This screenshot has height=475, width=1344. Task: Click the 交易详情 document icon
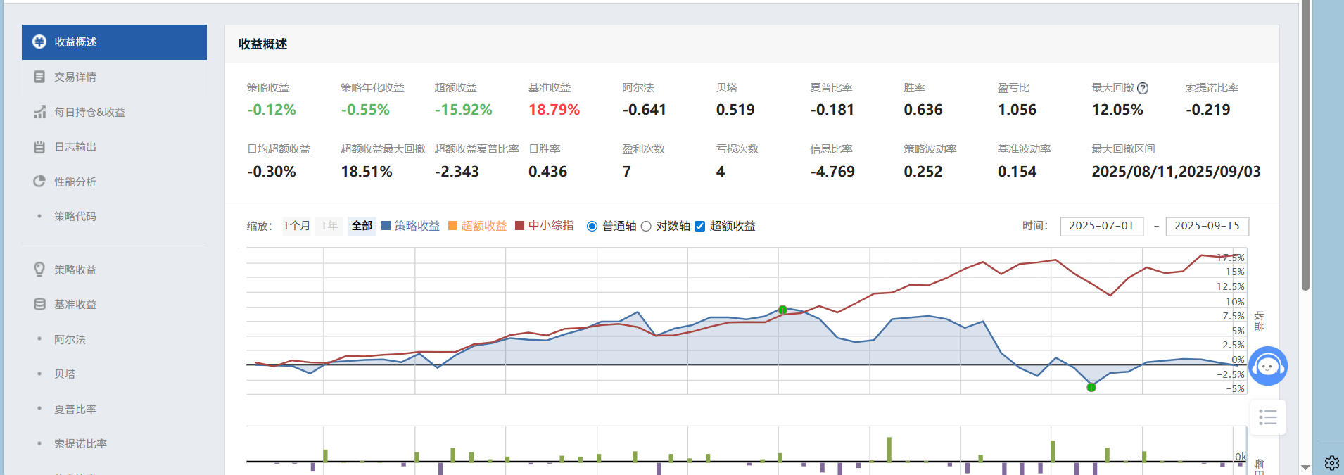pyautogui.click(x=39, y=77)
